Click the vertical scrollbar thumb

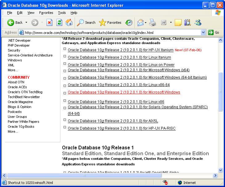click(220, 92)
